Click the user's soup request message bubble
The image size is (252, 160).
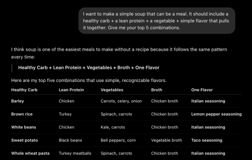(x=157, y=21)
